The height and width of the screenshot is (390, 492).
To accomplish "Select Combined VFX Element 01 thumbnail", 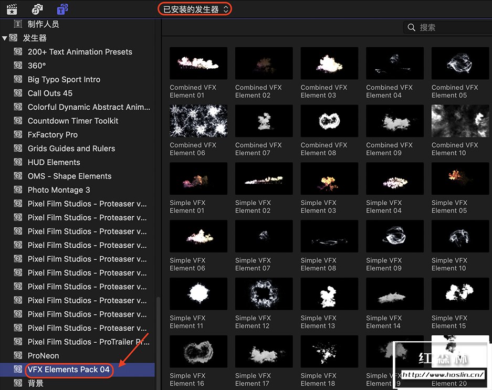I will [198, 63].
